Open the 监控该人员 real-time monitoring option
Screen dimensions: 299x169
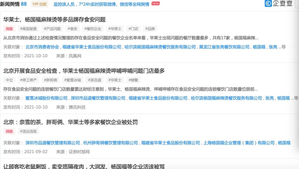pos(64,4)
